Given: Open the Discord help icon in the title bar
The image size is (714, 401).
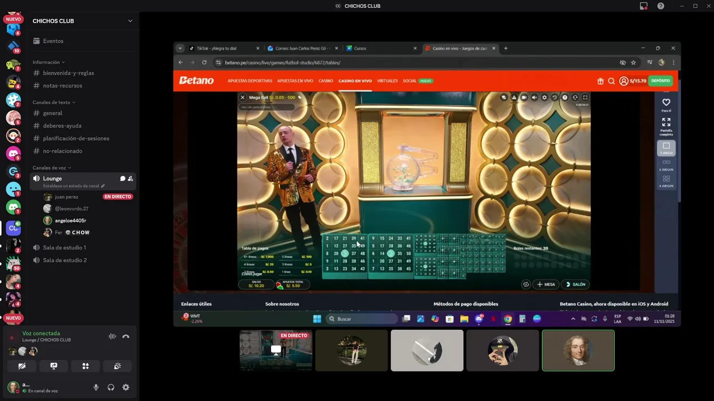Looking at the screenshot, I should tap(660, 6).
